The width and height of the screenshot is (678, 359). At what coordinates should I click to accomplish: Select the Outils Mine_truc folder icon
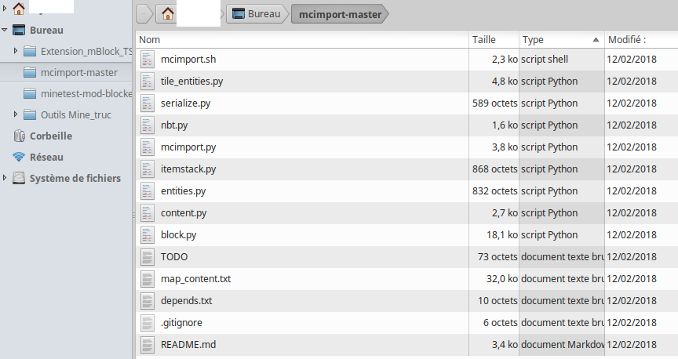tap(30, 115)
